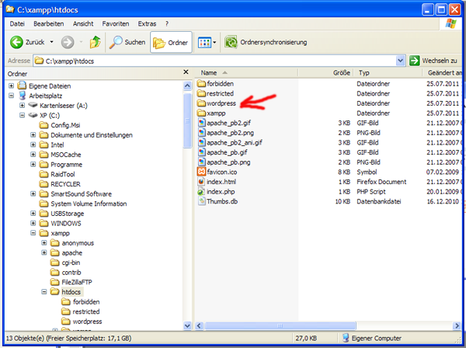
Task: Open the Zurück history dropdown arrow
Action: point(51,42)
